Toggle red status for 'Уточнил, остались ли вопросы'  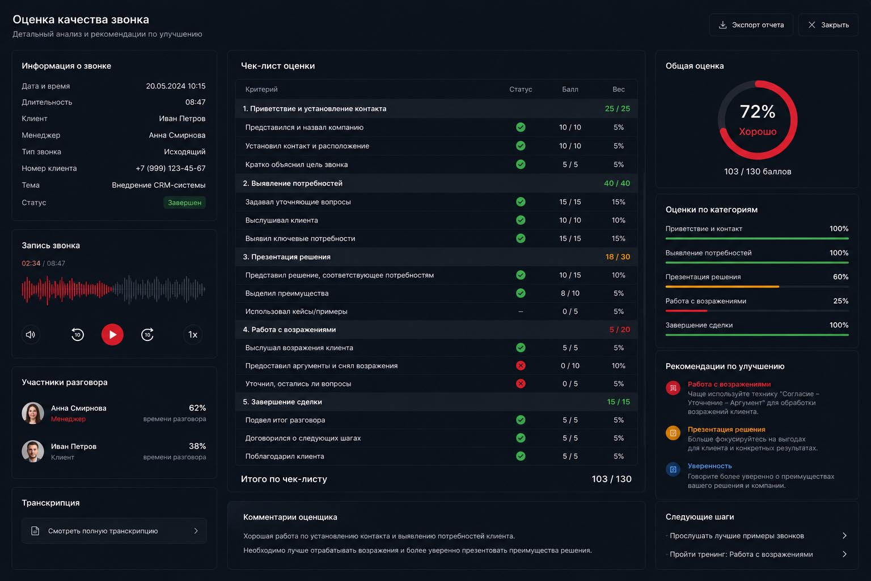[x=521, y=384]
